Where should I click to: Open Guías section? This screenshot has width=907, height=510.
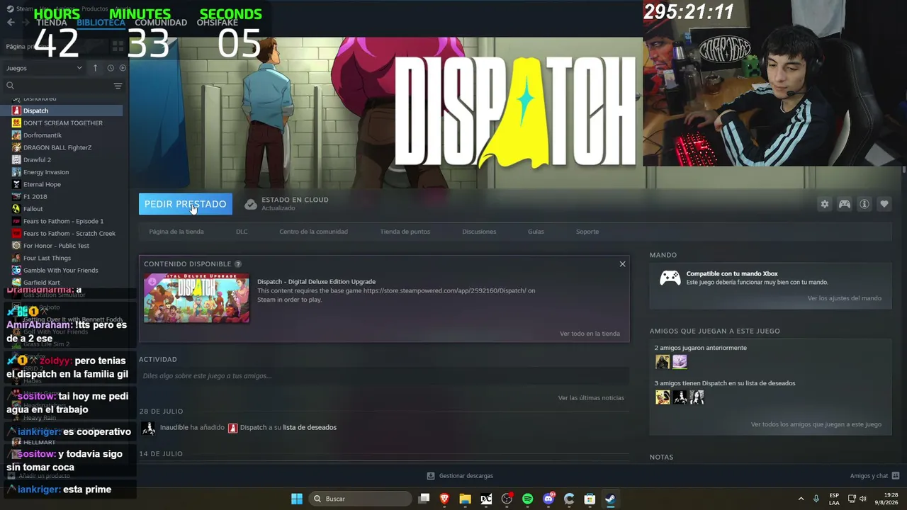pos(536,232)
